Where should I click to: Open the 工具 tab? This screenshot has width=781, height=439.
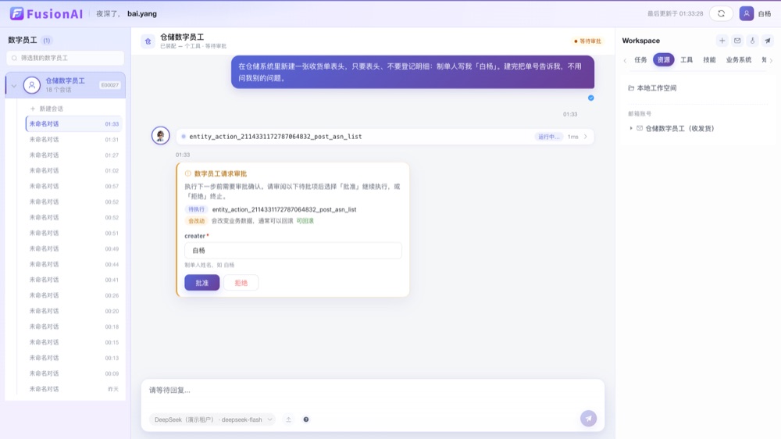686,60
